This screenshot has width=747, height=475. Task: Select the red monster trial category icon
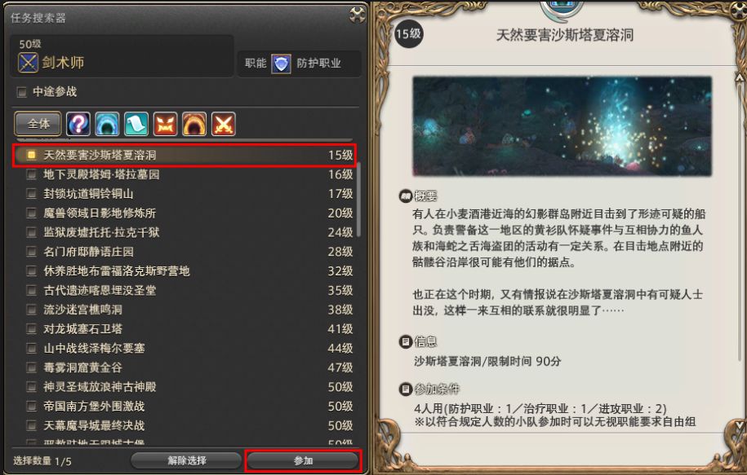pyautogui.click(x=165, y=124)
